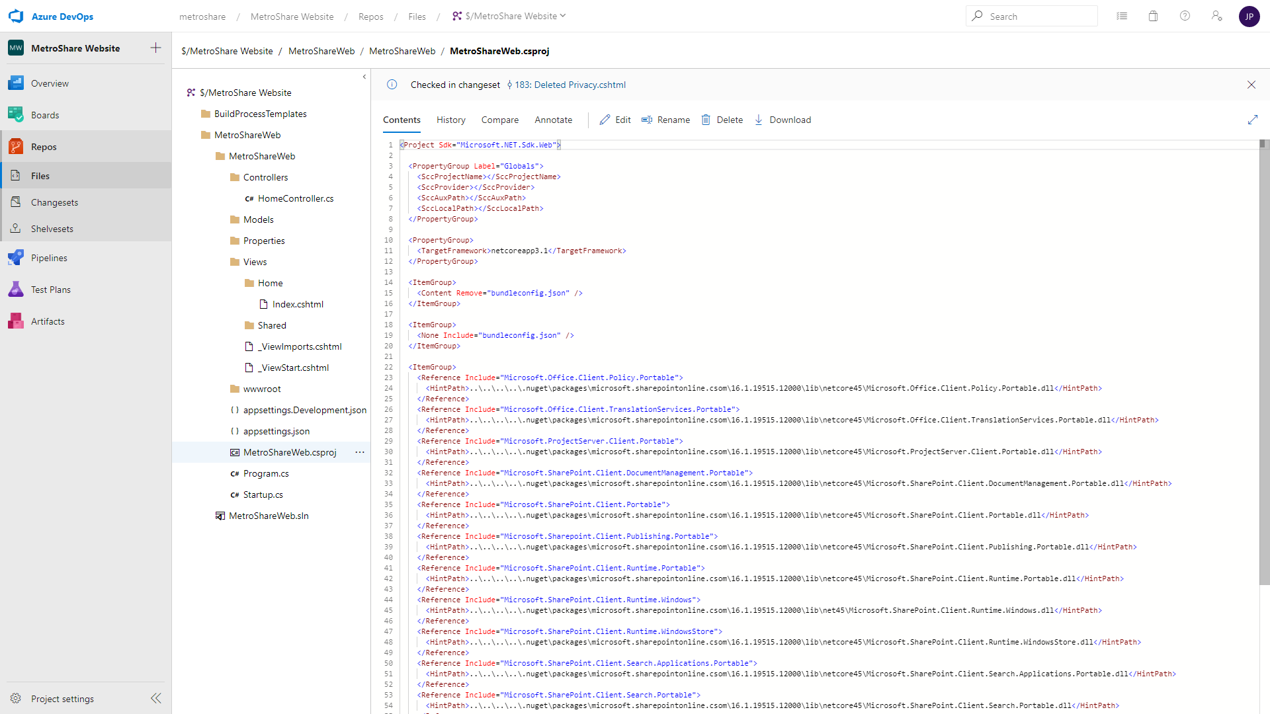This screenshot has width=1270, height=714.
Task: Open the Boards hub
Action: click(86, 115)
